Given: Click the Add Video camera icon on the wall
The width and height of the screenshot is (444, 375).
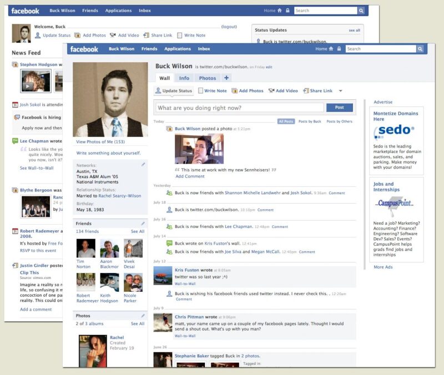Looking at the screenshot, I should pyautogui.click(x=271, y=91).
